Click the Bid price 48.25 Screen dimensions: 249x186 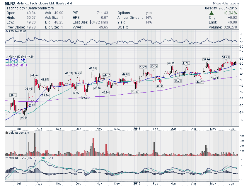pyautogui.click(x=59, y=22)
